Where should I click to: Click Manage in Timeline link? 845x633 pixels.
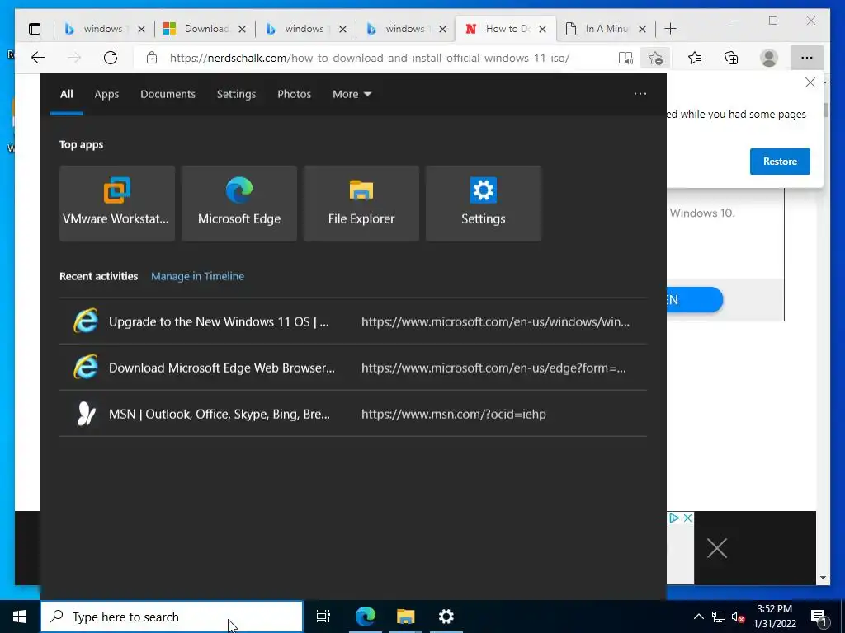pyautogui.click(x=197, y=276)
